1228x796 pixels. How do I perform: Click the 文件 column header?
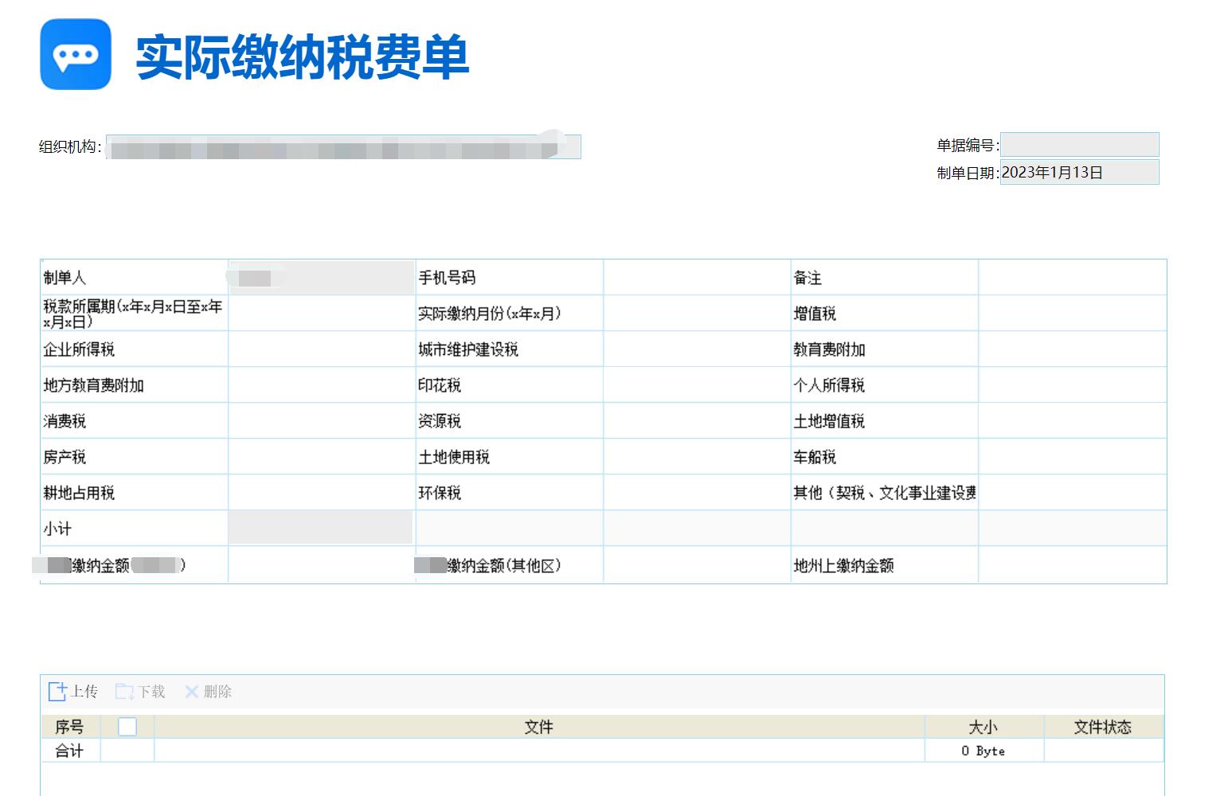coord(538,727)
